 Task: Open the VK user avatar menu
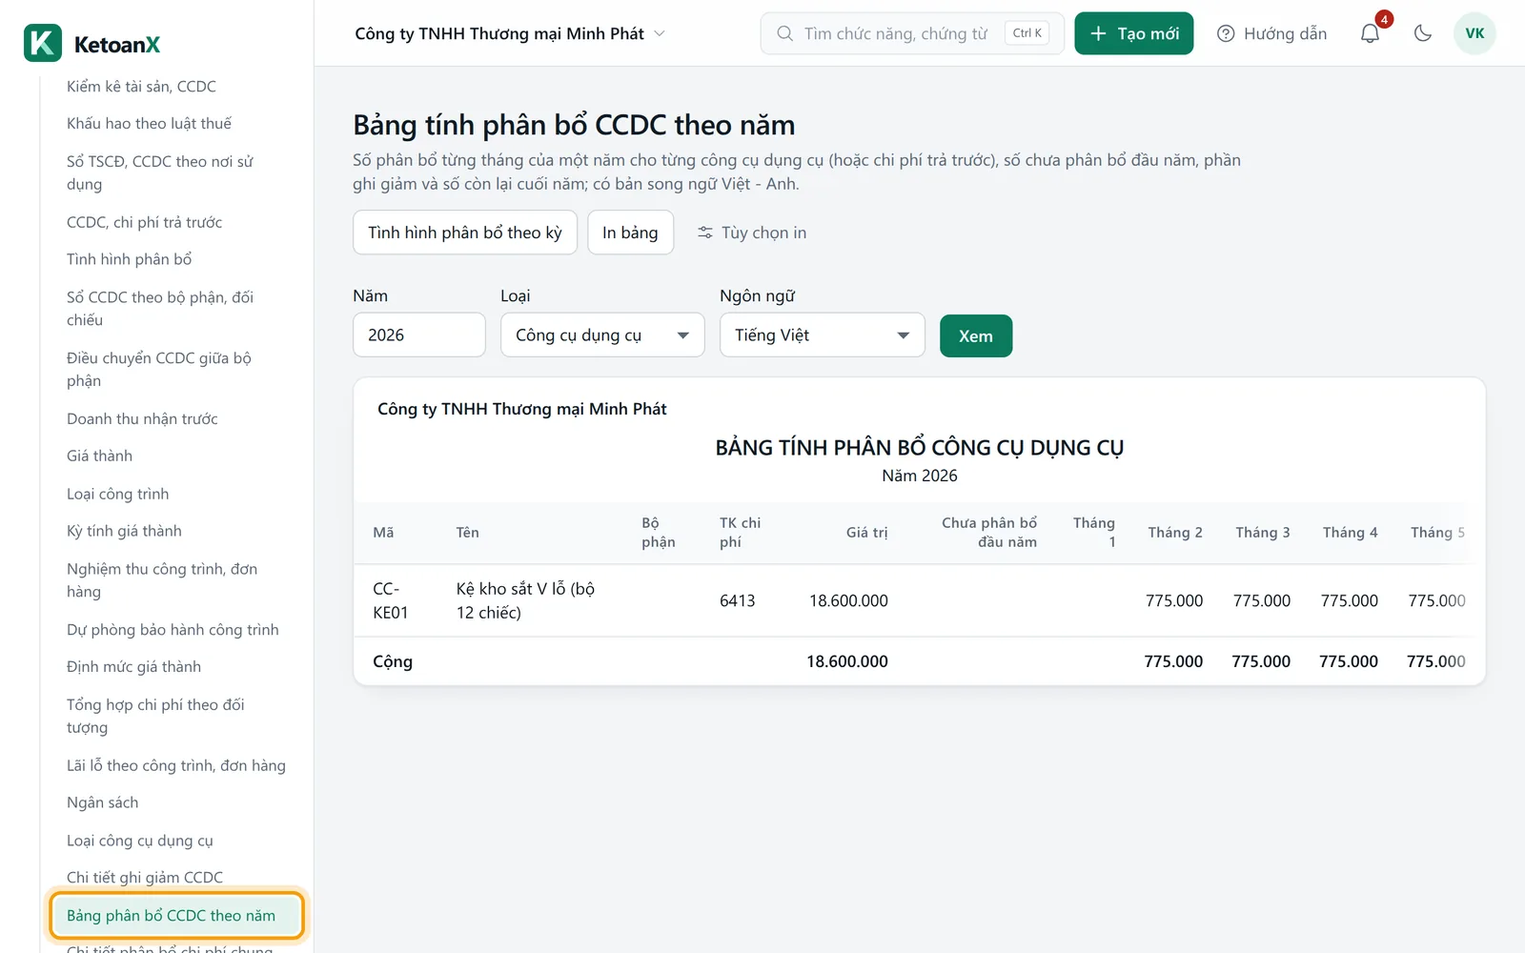[x=1474, y=33]
